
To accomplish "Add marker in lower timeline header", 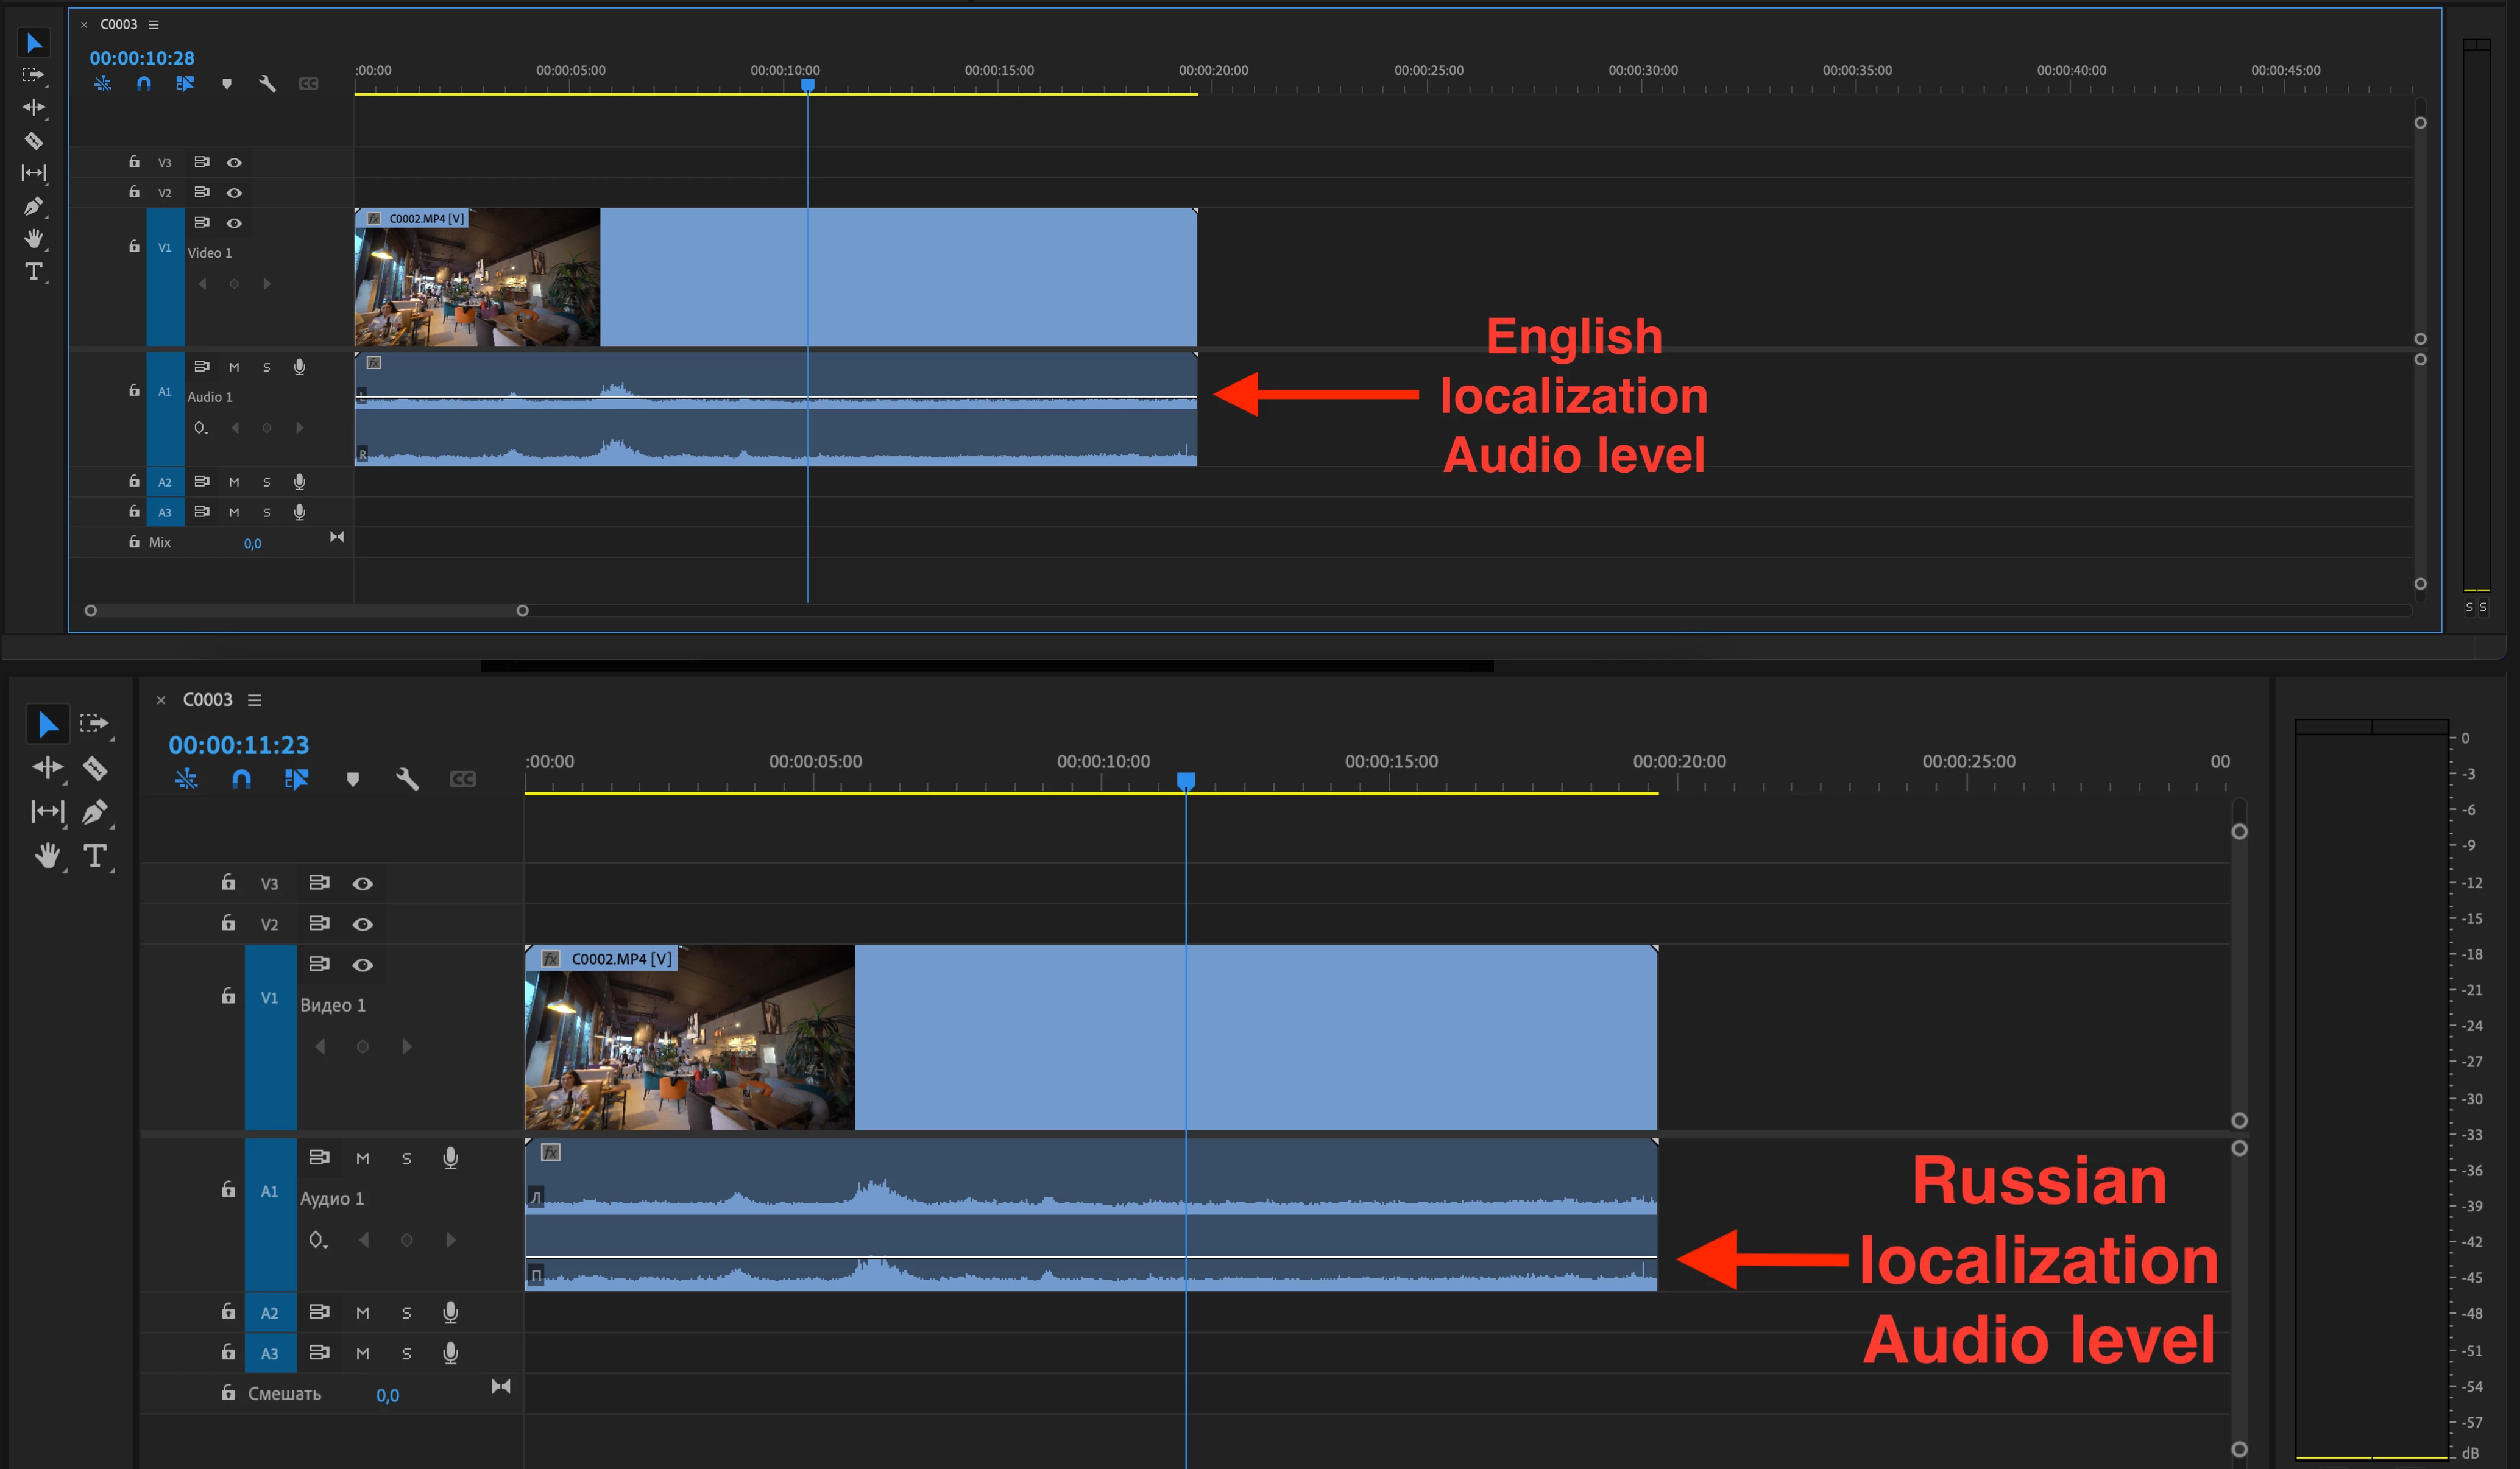I will (x=352, y=778).
